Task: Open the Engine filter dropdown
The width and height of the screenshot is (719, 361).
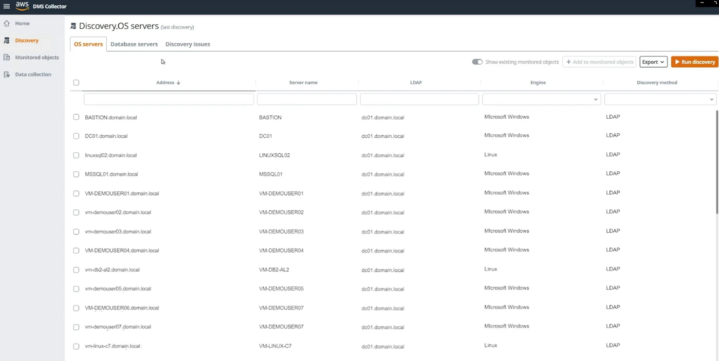Action: click(541, 99)
